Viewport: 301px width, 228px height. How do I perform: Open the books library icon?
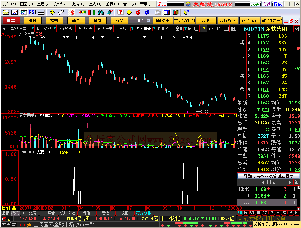click(x=175, y=12)
